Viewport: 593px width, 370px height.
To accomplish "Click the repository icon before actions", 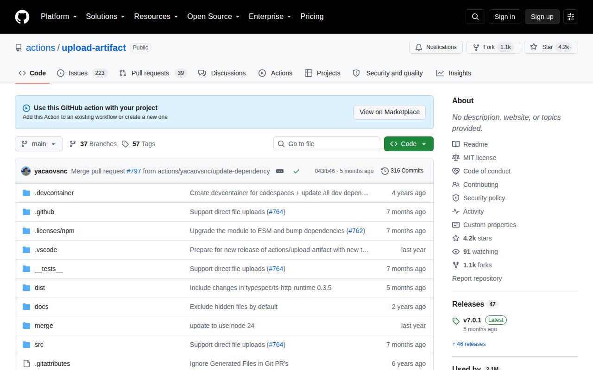I will coord(19,48).
